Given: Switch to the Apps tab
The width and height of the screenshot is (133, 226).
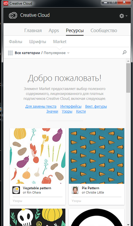Looking at the screenshot, I should coord(54,31).
